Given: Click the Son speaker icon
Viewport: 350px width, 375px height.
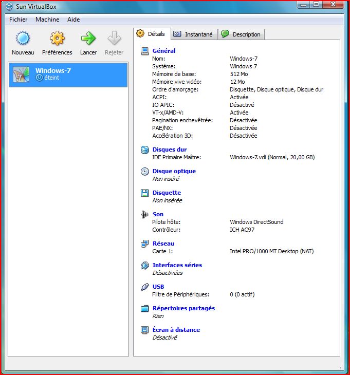Looking at the screenshot, I should (145, 214).
